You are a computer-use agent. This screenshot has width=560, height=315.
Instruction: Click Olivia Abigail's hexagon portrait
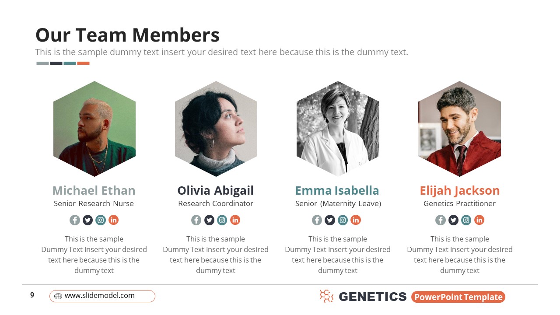coord(216,129)
